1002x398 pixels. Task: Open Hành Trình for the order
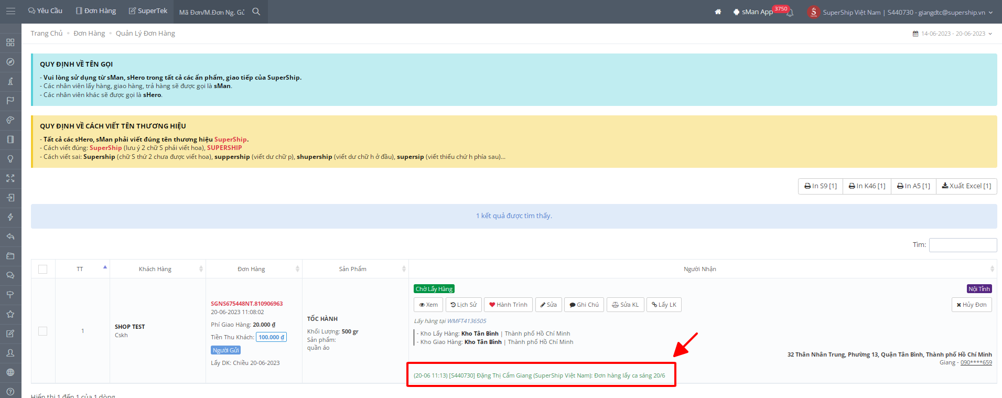(508, 305)
